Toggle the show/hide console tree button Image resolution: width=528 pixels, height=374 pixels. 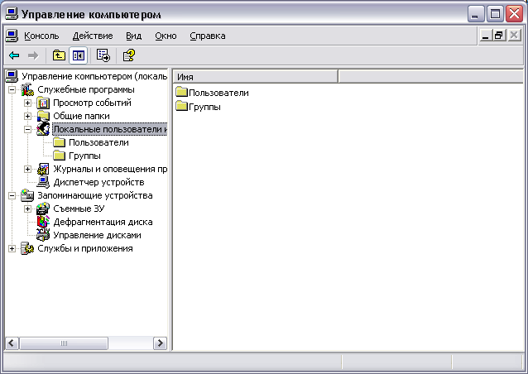point(78,55)
